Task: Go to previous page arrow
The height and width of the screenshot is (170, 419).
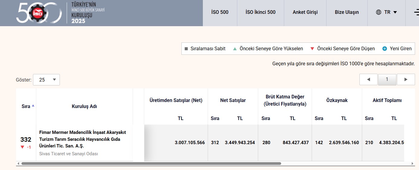Action: pyautogui.click(x=369, y=79)
